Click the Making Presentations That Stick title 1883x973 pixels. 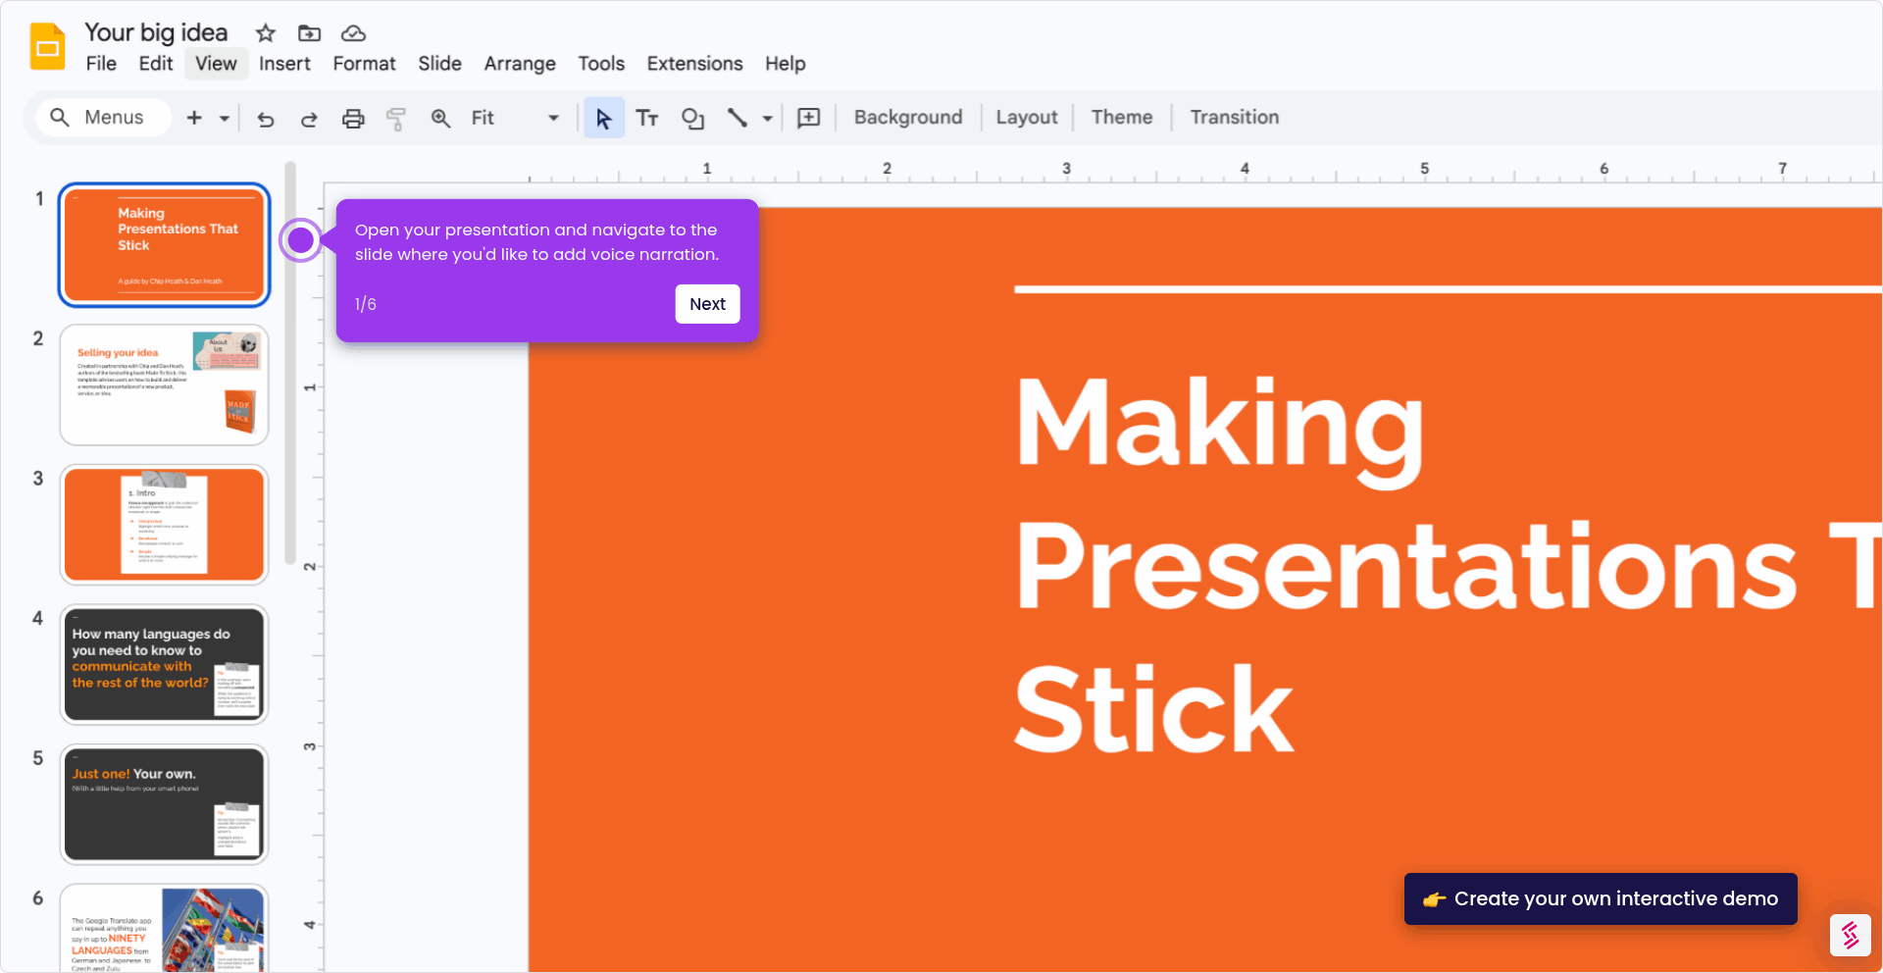coord(1448,565)
